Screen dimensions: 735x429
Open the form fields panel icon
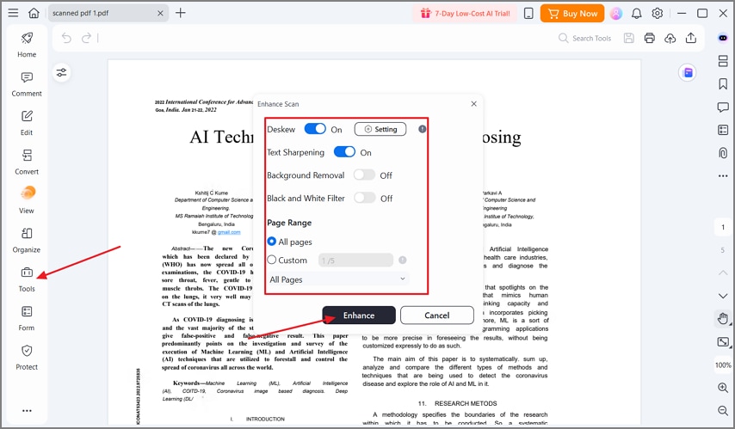[x=723, y=130]
